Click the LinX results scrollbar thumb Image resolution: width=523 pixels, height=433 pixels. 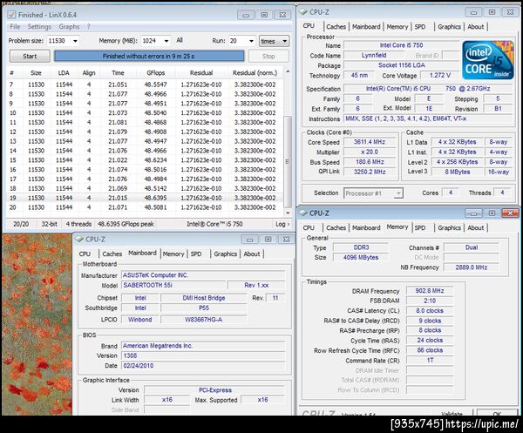tap(287, 162)
